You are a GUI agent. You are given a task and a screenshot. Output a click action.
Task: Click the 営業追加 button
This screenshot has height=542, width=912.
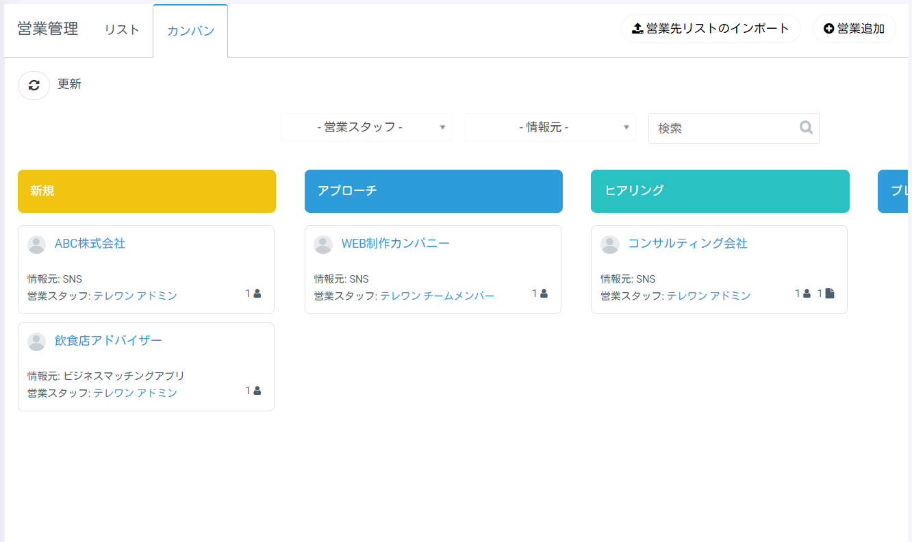click(x=854, y=29)
